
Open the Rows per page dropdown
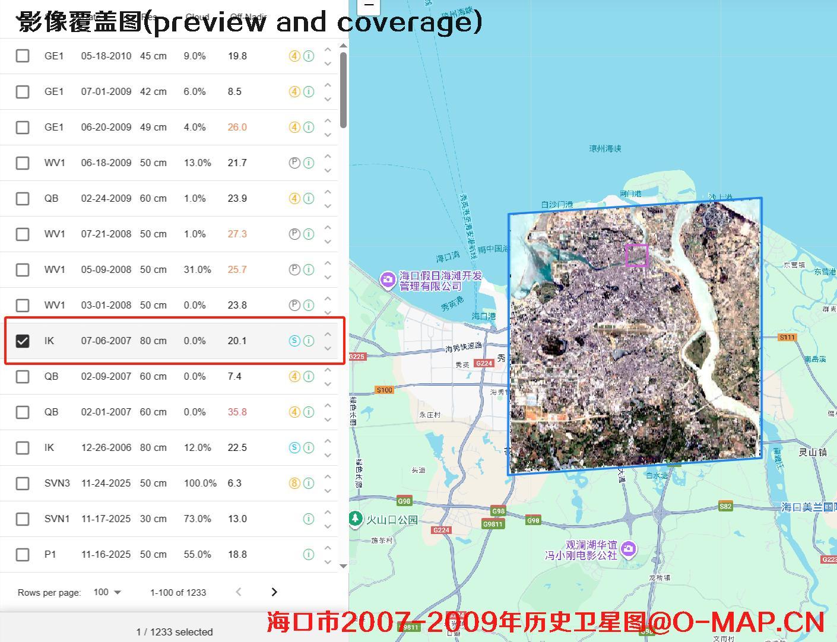click(106, 592)
